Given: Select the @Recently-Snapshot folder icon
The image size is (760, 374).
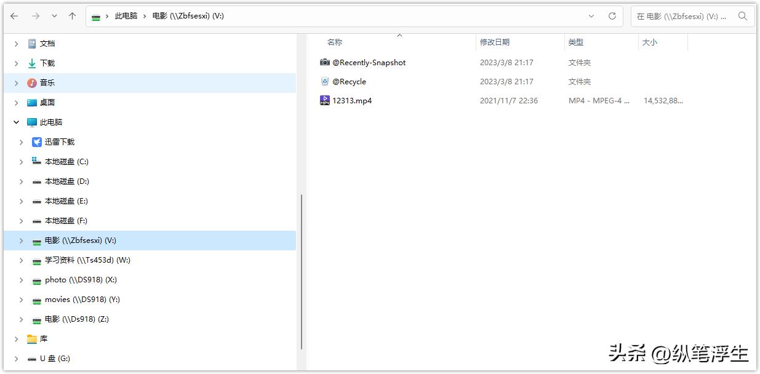Looking at the screenshot, I should (325, 62).
